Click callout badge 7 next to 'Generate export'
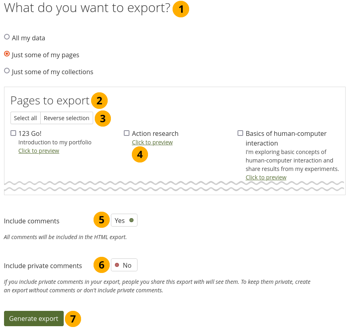 click(x=73, y=319)
